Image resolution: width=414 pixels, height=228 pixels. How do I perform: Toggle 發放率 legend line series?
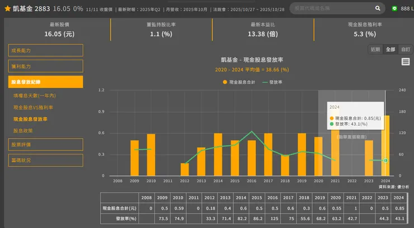point(272,82)
